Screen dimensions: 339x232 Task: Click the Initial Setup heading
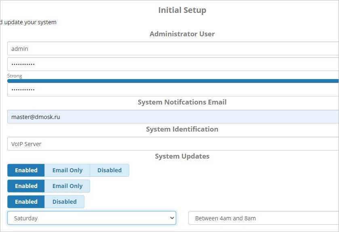182,10
